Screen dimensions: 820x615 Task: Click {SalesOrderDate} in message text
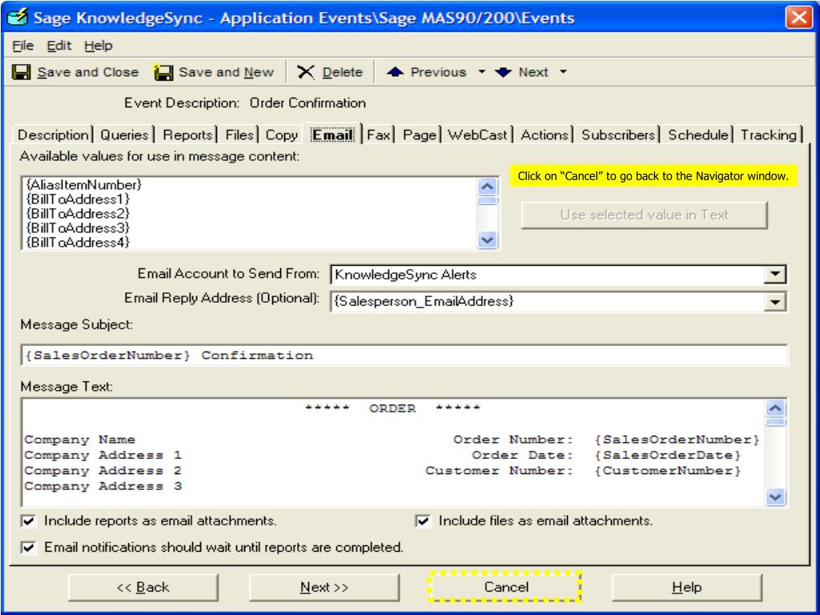[668, 456]
